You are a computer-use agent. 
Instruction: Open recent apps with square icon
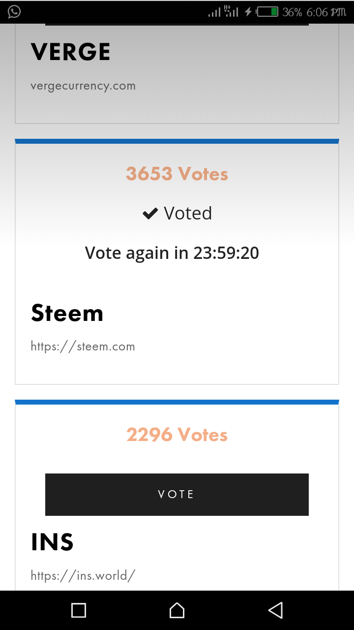pos(79,610)
